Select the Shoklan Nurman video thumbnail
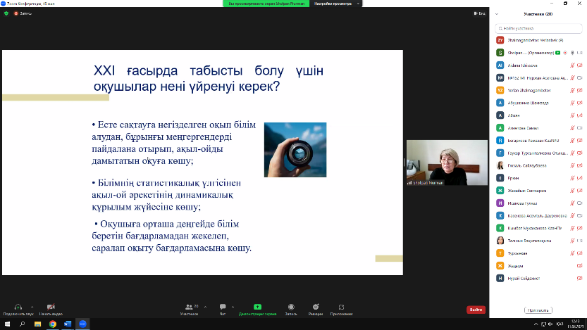The width and height of the screenshot is (587, 330). 447,163
